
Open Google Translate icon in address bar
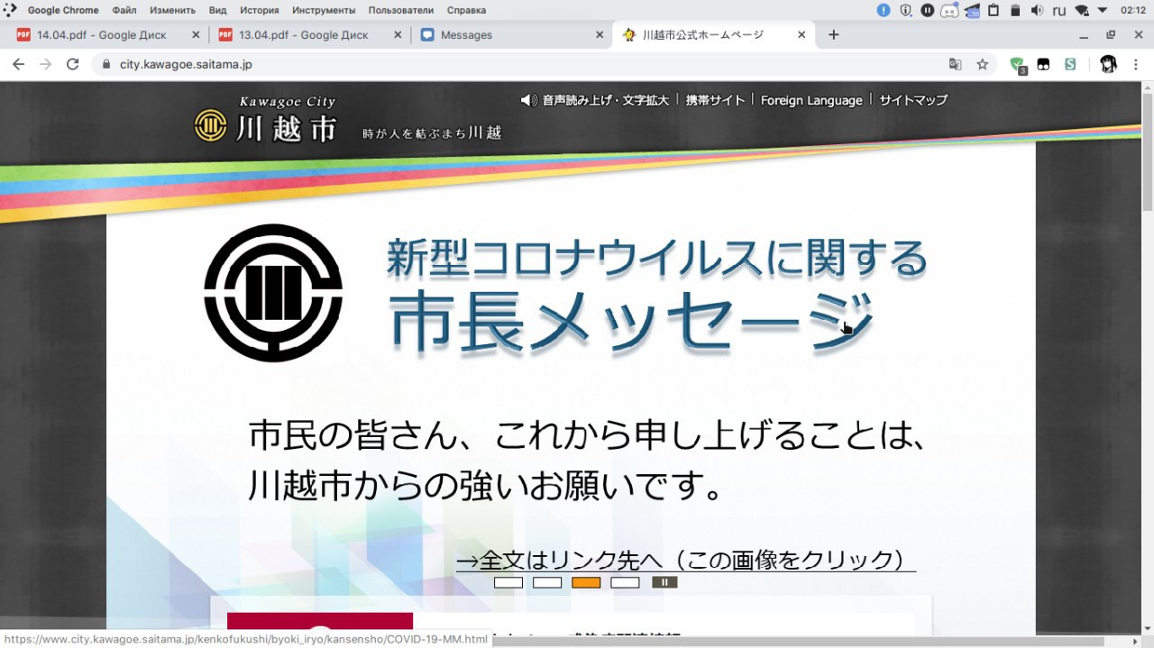pos(955,65)
